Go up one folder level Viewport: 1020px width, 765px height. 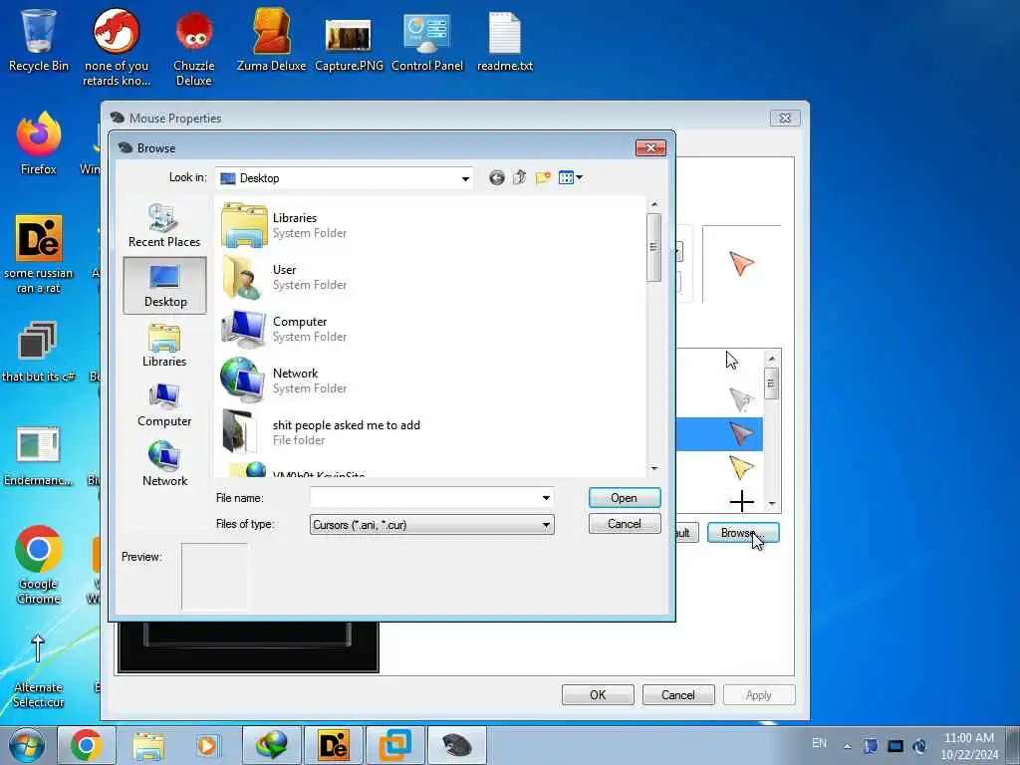coord(519,177)
